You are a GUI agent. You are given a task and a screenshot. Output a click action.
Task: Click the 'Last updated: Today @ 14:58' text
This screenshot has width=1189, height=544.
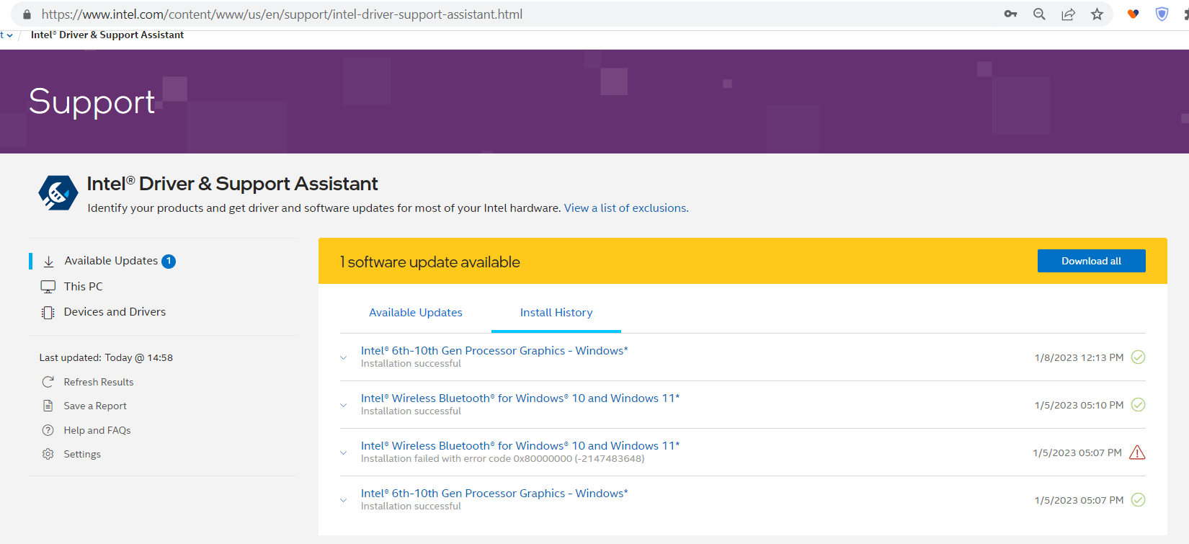click(106, 357)
